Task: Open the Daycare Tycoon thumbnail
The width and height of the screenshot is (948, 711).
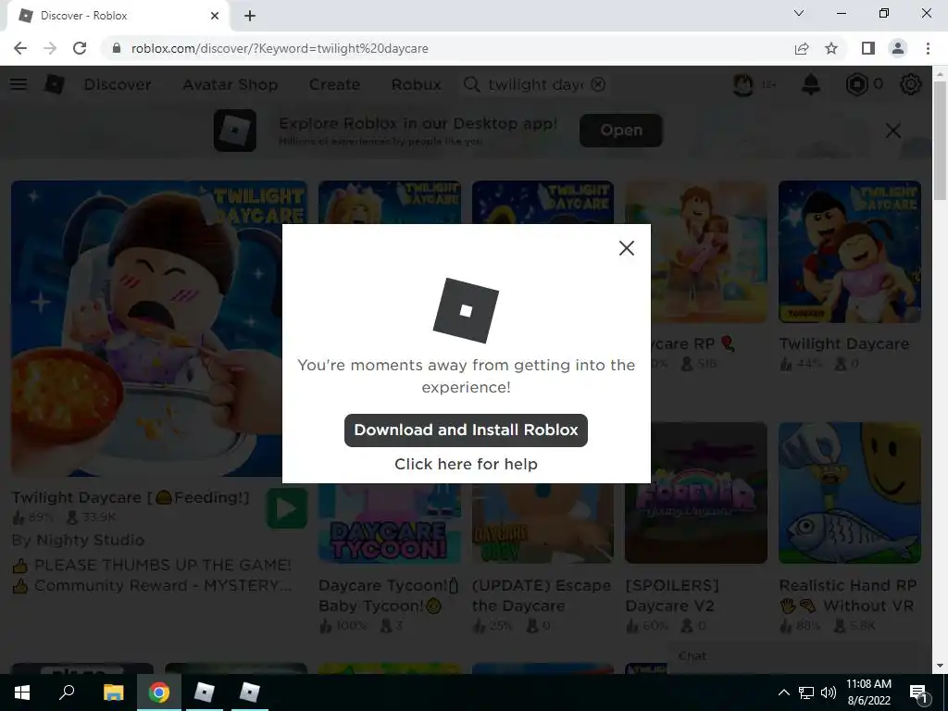Action: coord(390,524)
